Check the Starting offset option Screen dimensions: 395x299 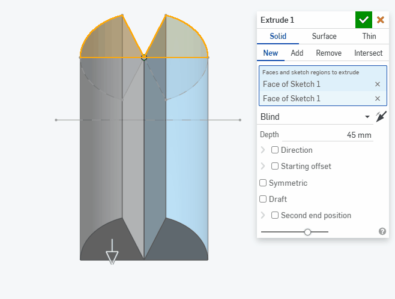(x=275, y=166)
